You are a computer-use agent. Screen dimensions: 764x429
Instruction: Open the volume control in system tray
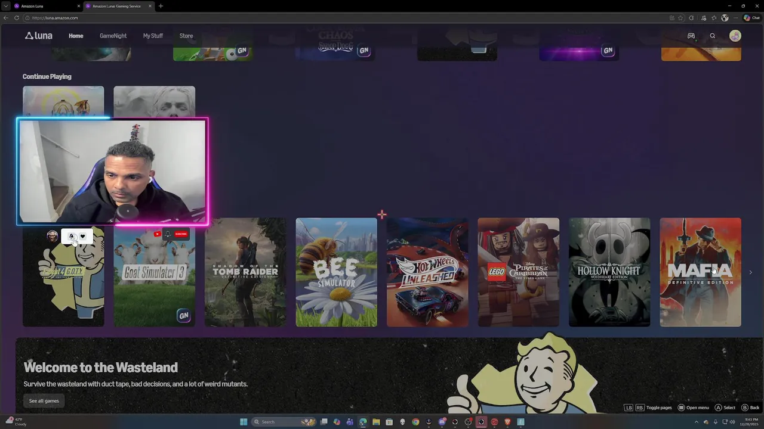pyautogui.click(x=732, y=422)
